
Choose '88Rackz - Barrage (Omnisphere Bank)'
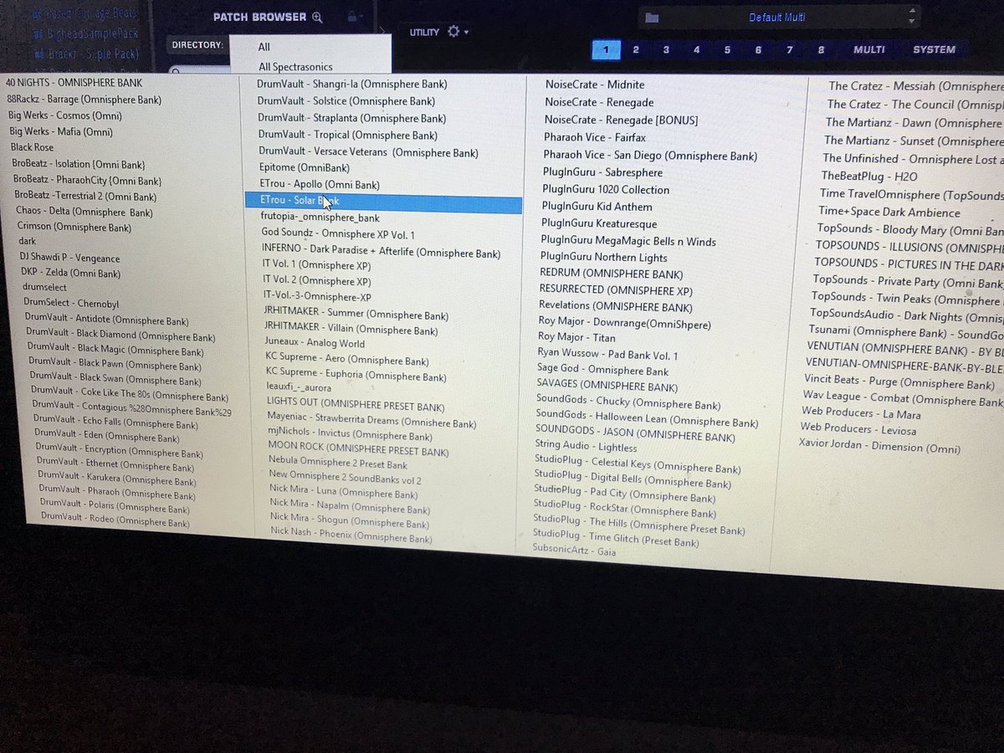(x=85, y=100)
